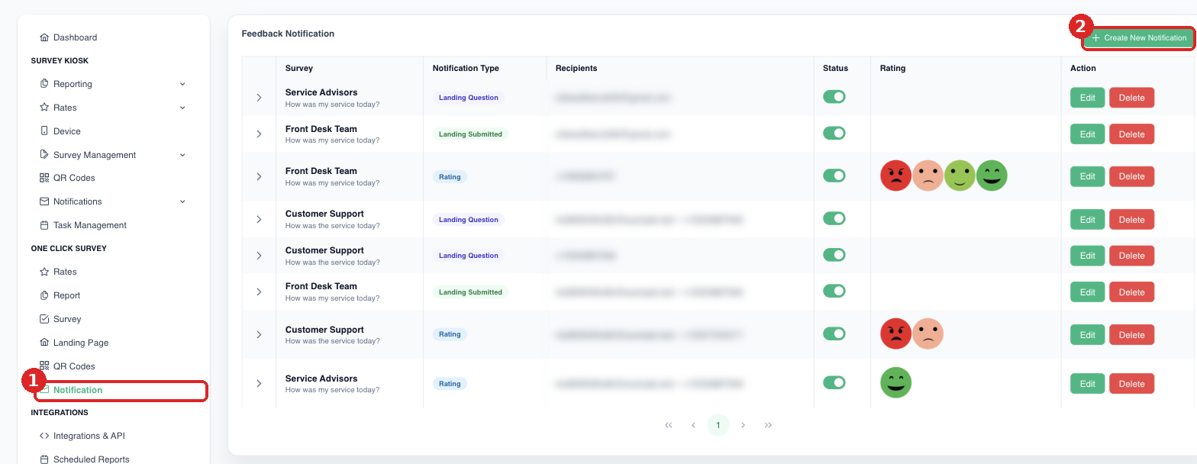Edit the Front Desk Team Rating notification
This screenshot has width=1197, height=464.
tap(1087, 176)
